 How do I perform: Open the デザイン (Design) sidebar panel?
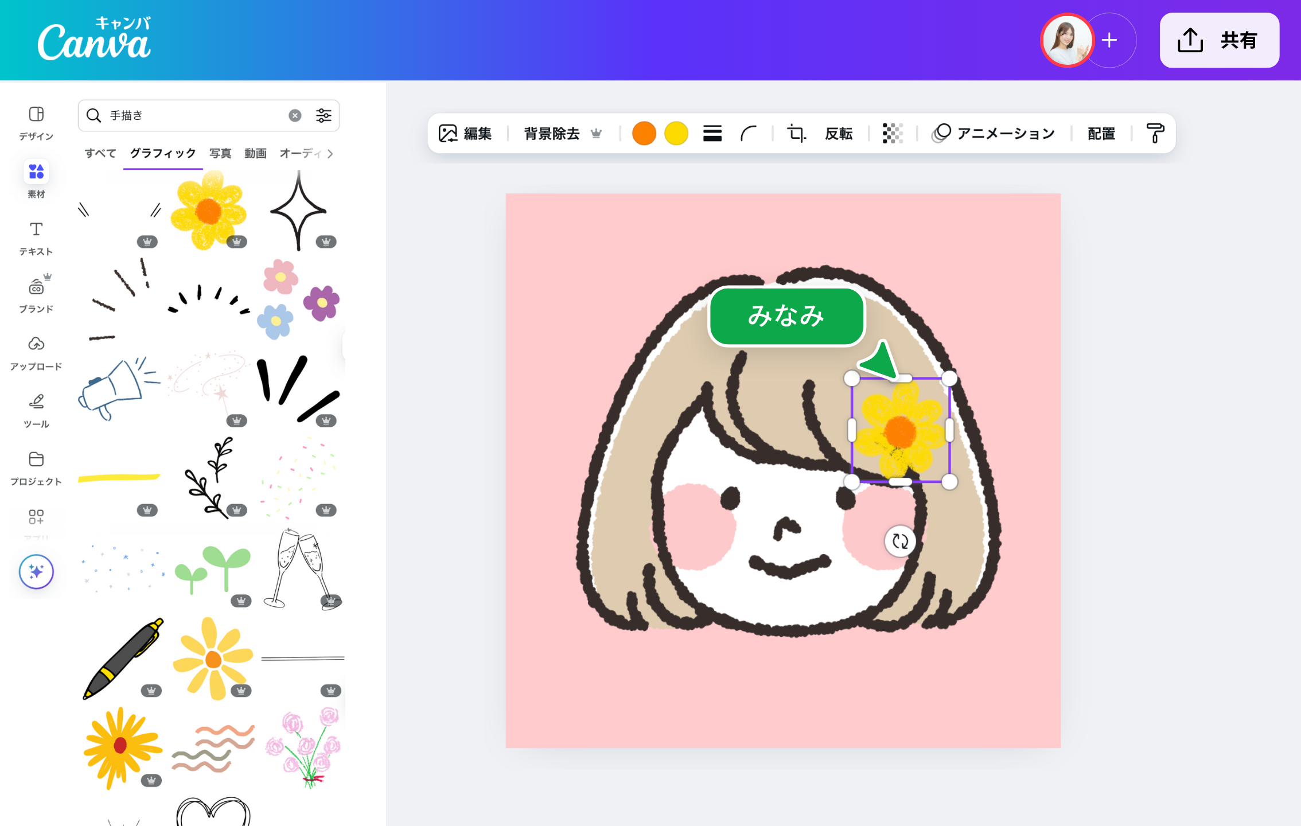(x=36, y=123)
